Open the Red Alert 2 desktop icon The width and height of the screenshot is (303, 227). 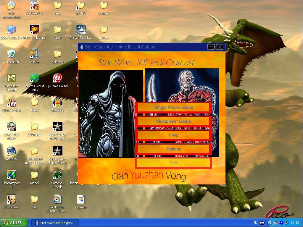[x=34, y=6]
